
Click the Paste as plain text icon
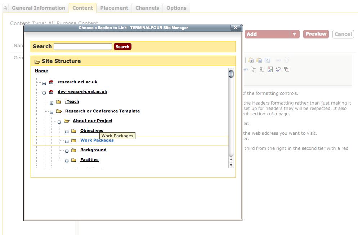[x=251, y=60]
